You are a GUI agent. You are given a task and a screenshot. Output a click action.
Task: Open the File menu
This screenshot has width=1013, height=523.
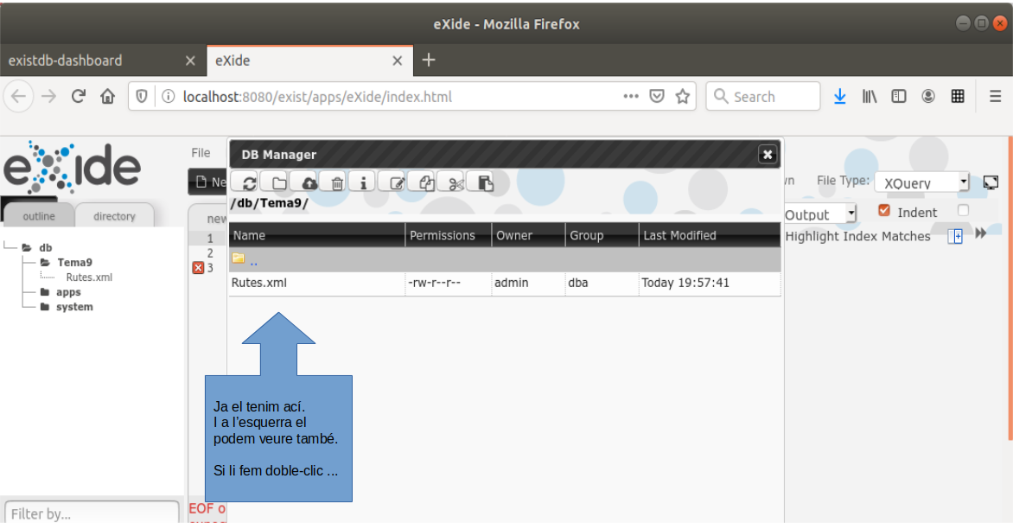coord(201,153)
